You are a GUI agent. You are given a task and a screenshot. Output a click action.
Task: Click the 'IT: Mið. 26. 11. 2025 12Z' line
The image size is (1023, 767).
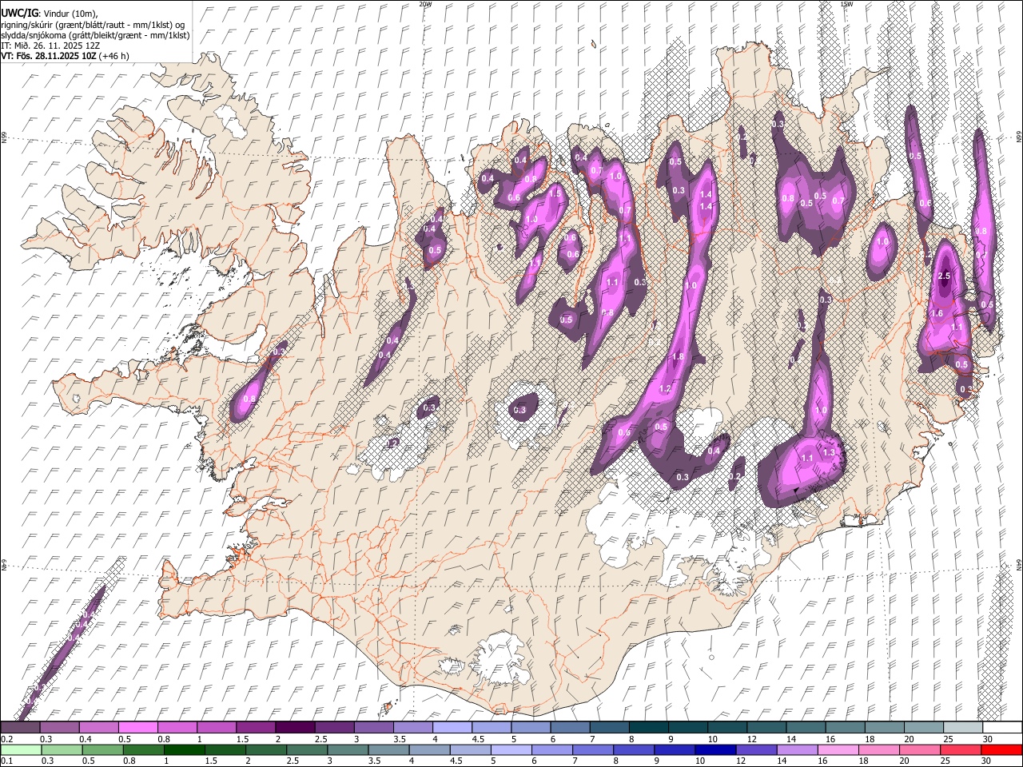click(50, 46)
